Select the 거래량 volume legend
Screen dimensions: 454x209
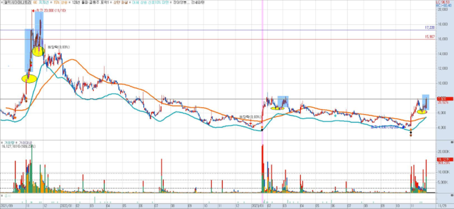click(x=9, y=143)
